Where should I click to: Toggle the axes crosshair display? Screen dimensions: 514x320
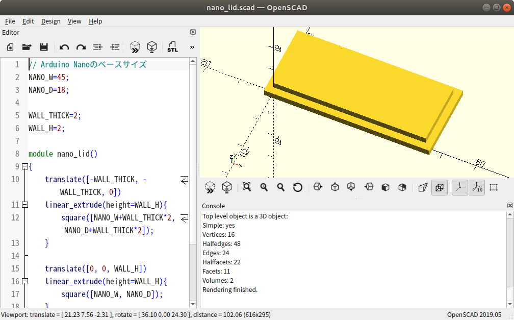coord(459,187)
